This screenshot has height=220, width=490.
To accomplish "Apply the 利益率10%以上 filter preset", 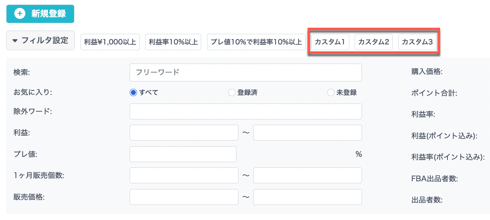I will tap(173, 42).
